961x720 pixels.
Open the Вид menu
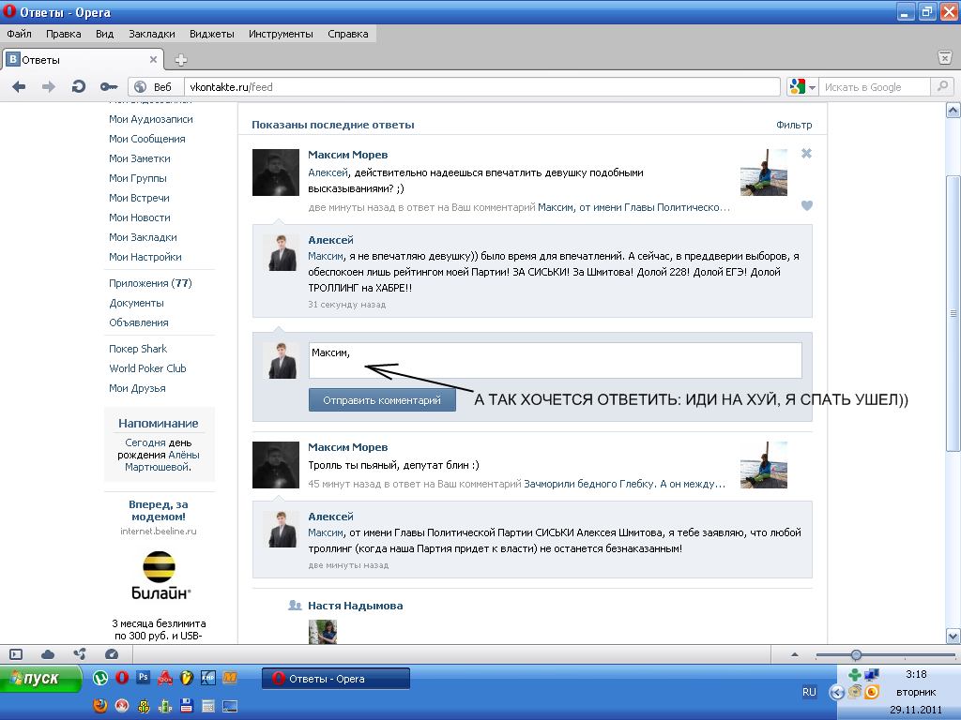(105, 34)
